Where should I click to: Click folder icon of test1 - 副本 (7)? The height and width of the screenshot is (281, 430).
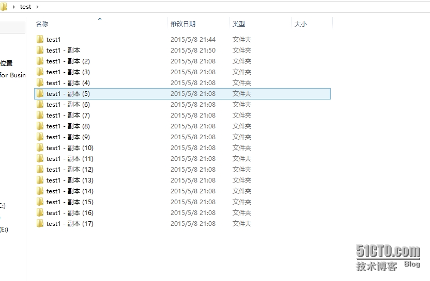pyautogui.click(x=40, y=115)
